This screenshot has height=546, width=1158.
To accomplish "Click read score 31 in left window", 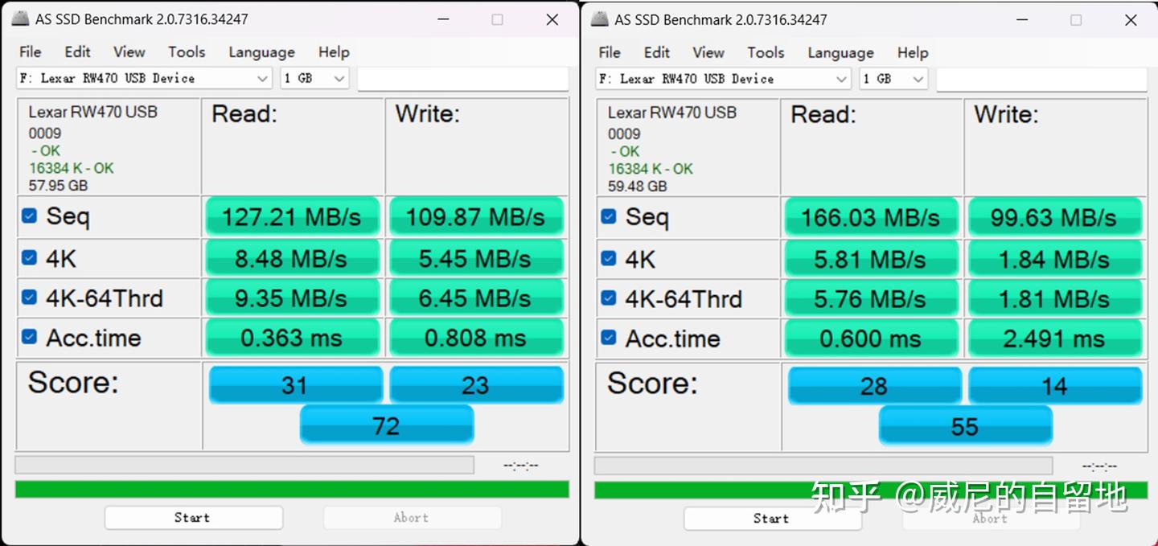I will click(295, 384).
